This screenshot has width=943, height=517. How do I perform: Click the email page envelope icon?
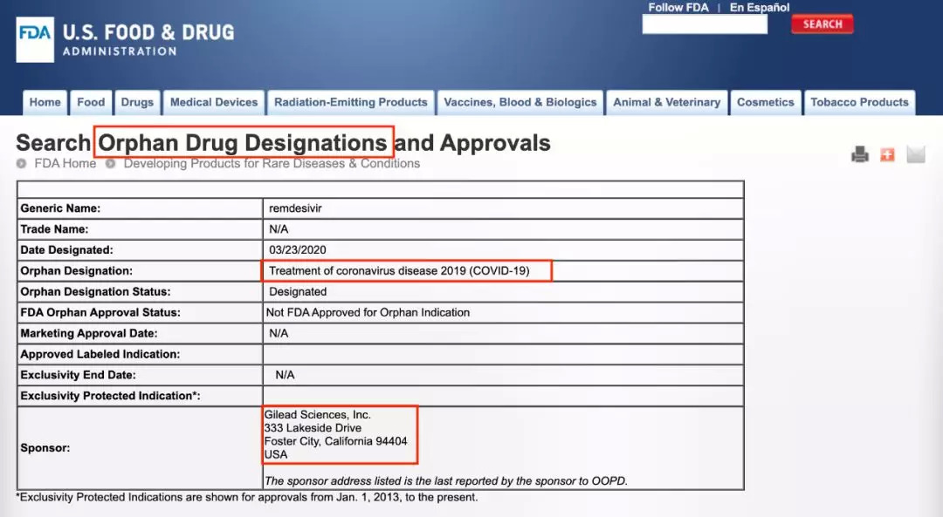click(916, 154)
